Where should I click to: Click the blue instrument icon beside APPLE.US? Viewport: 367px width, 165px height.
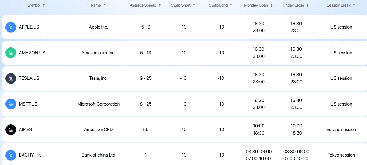pos(11,27)
